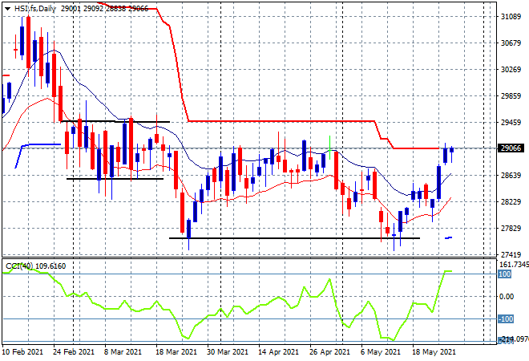Click the 18 Mar 2021 date label
Screen dimensions: 529x361
(176, 352)
